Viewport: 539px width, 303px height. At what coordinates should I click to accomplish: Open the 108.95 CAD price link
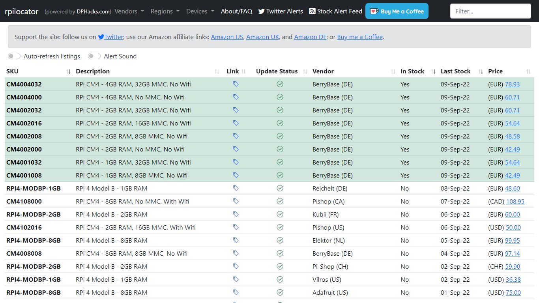(515, 201)
